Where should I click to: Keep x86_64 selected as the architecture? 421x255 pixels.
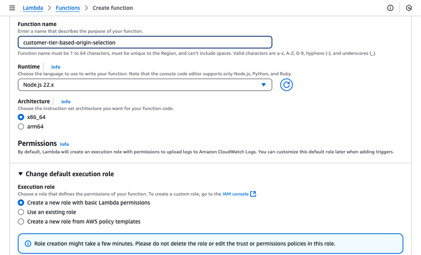[x=21, y=117]
